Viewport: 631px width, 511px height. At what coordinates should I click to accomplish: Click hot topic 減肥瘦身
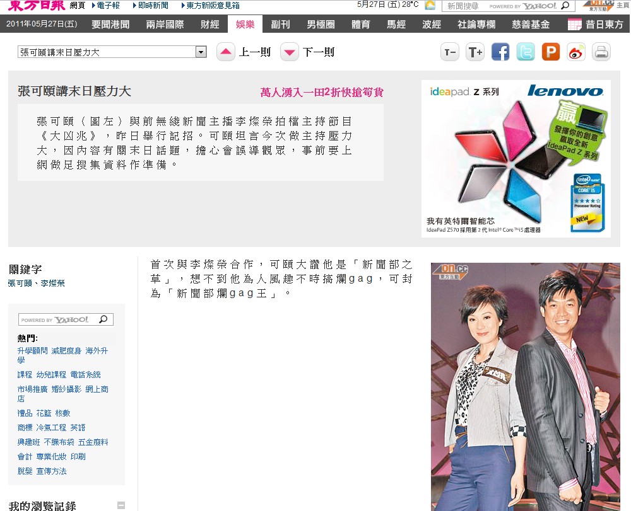66,351
